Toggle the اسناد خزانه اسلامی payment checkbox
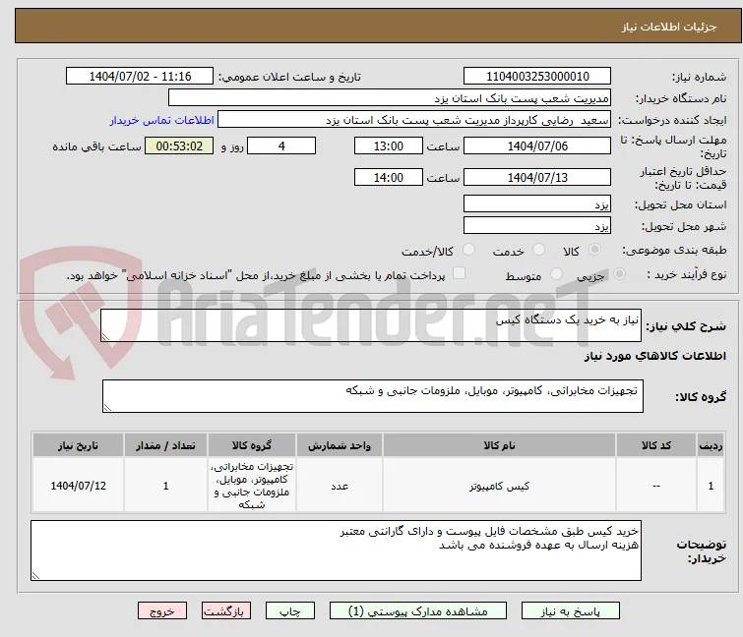 459,273
